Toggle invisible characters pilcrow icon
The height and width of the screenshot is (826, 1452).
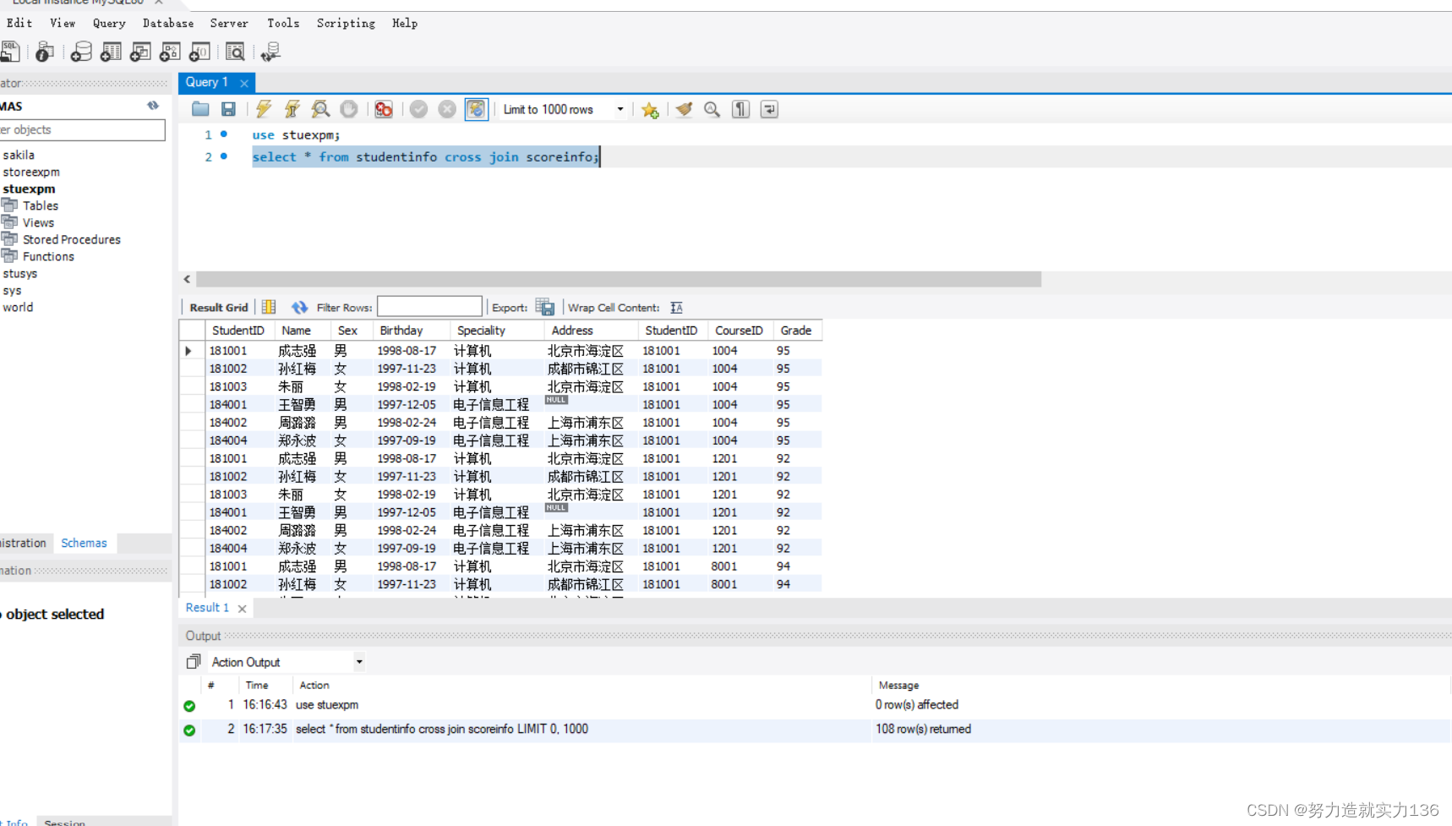[740, 109]
